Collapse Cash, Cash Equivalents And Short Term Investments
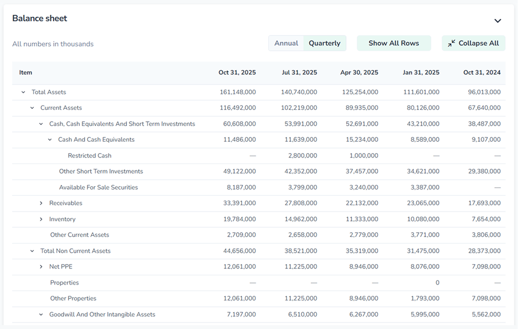 point(41,124)
